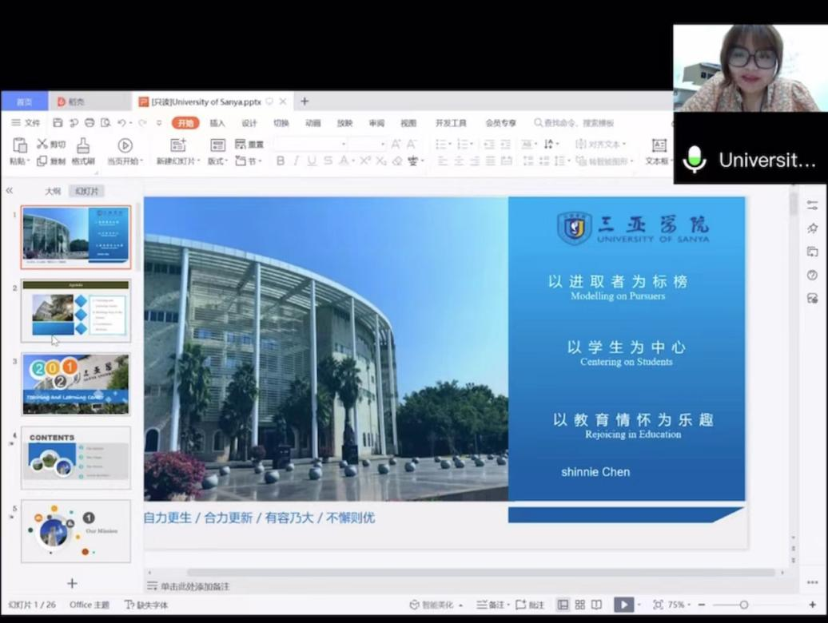Open the slideshow play button dropdown arrow
This screenshot has height=623, width=828.
click(637, 605)
